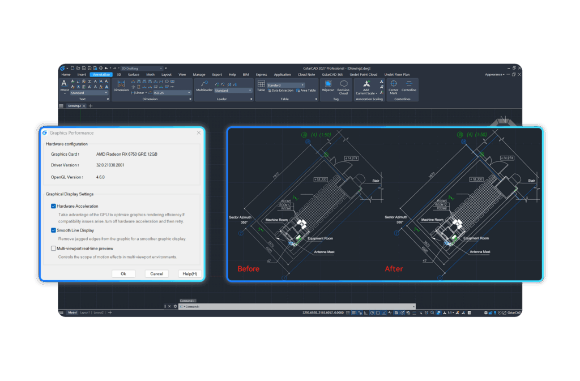The height and width of the screenshot is (381, 580).
Task: Click the Undo arrow icon
Action: [106, 69]
